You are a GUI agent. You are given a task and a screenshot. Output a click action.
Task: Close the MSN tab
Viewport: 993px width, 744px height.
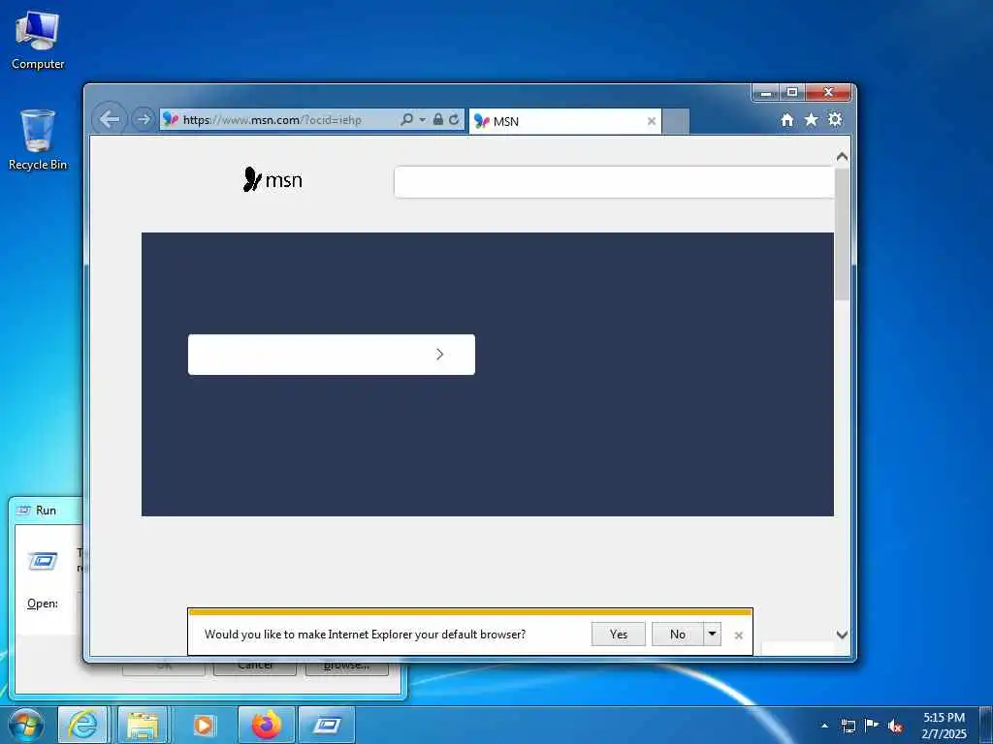click(651, 121)
